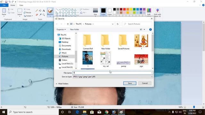The width and height of the screenshot is (205, 115).
Task: Pick the red color from the palette
Action: 124,9
